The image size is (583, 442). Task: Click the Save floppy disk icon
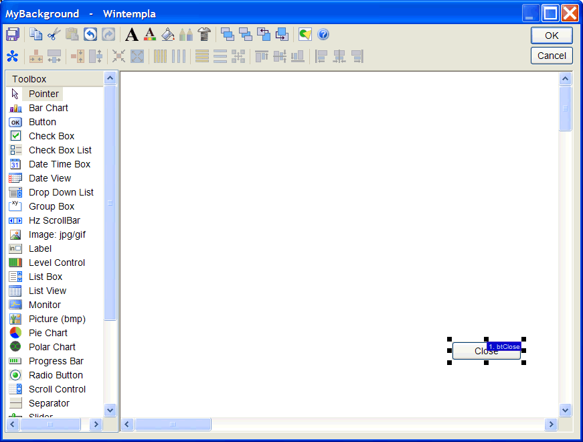coord(13,35)
